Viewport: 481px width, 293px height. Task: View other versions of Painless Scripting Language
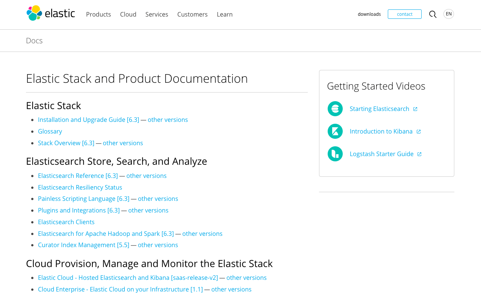click(x=158, y=199)
